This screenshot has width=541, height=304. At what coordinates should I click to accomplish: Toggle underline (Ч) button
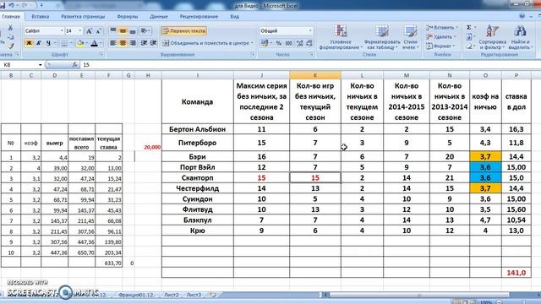(48, 43)
